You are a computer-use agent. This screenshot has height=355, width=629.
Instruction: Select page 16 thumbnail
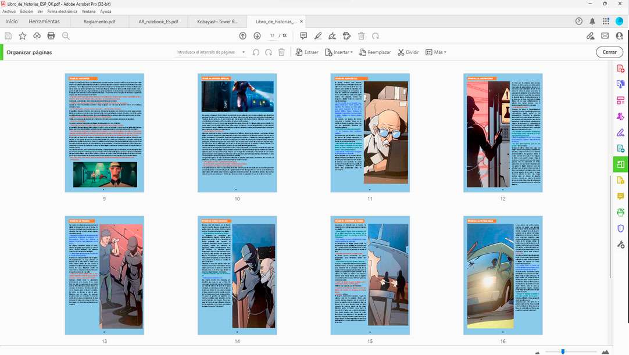click(x=503, y=275)
